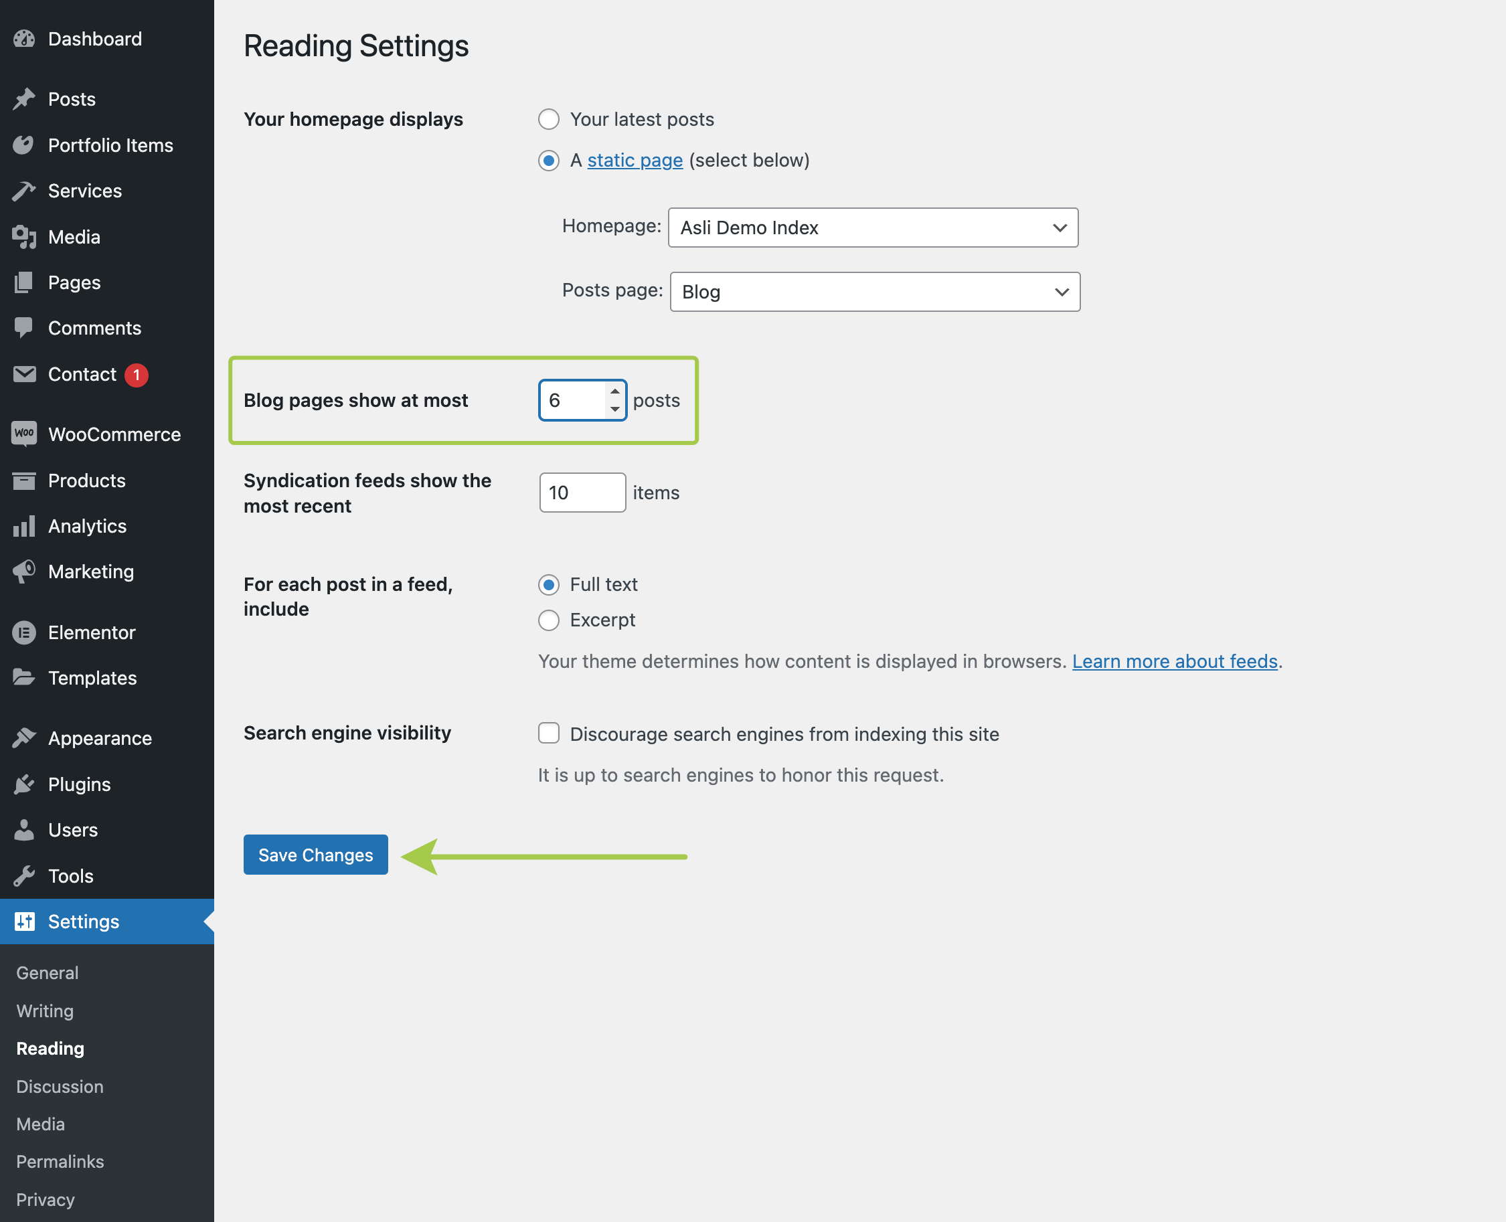Choose the Excerpt feed option
1506x1222 pixels.
(548, 620)
